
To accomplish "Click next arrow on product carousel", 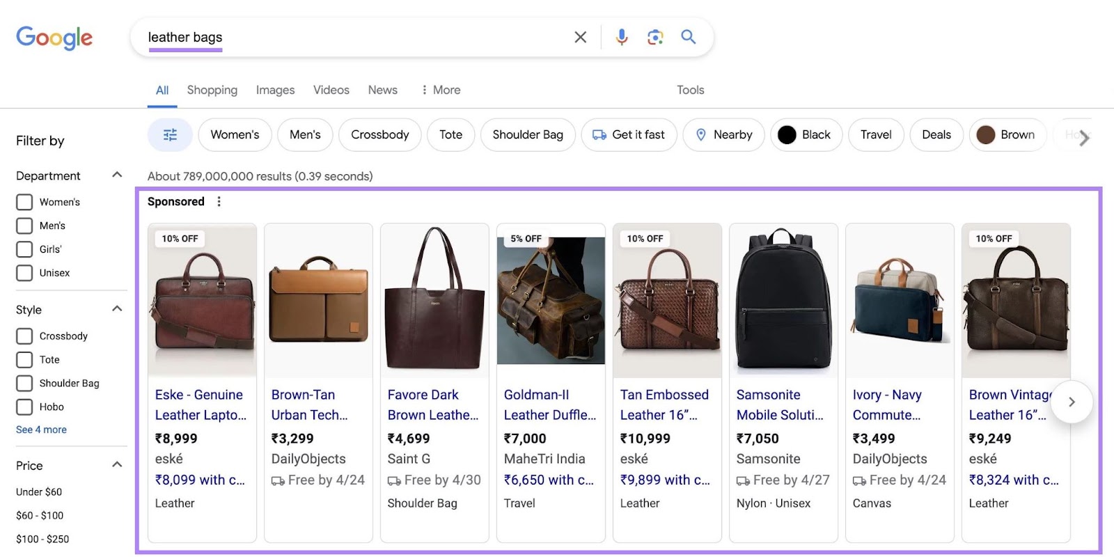I will pos(1072,402).
